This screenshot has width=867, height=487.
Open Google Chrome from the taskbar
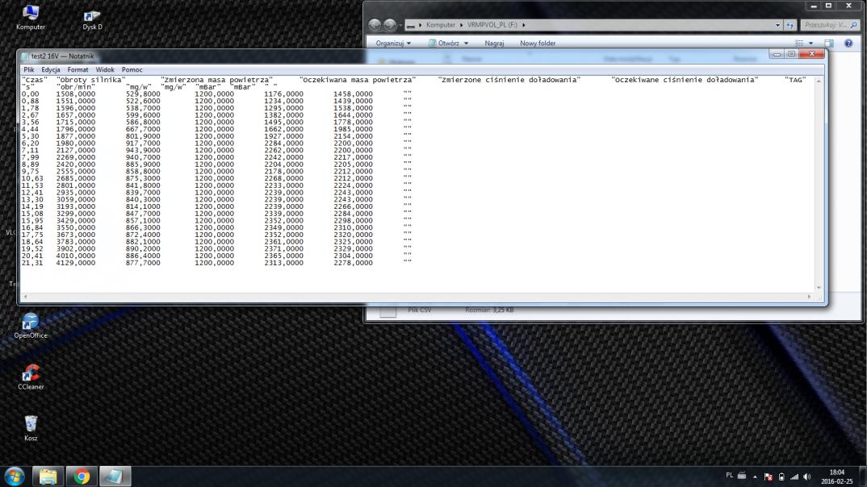tap(82, 476)
